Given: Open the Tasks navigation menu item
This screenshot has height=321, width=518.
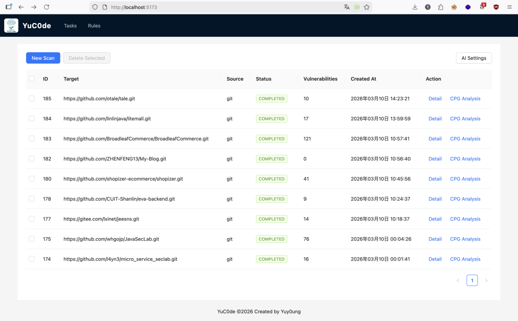Looking at the screenshot, I should click(x=70, y=26).
